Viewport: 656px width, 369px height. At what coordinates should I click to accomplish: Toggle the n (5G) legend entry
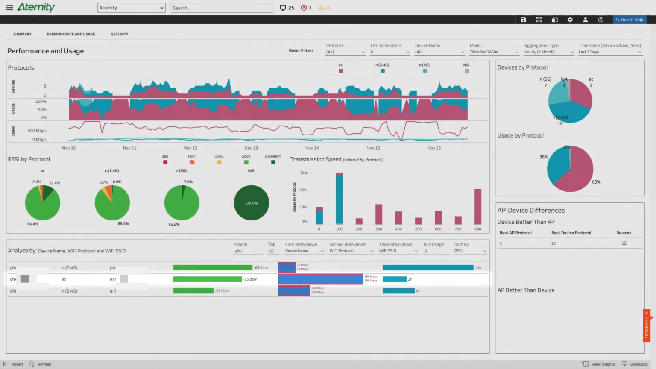[425, 70]
